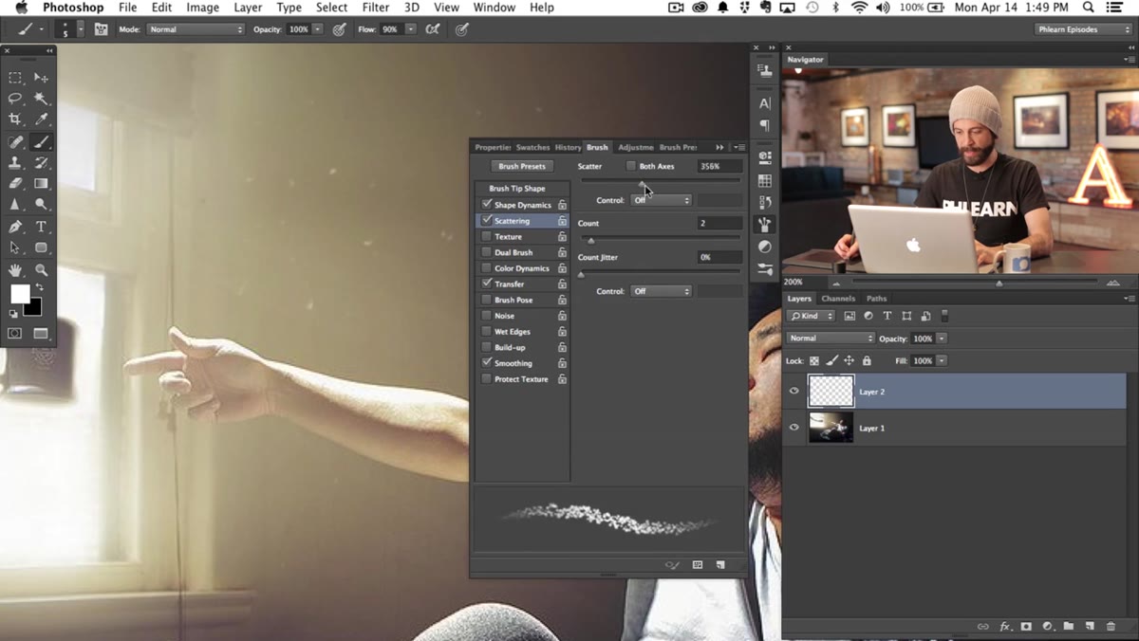
Task: Open brush Mode dropdown in options bar
Action: point(195,29)
